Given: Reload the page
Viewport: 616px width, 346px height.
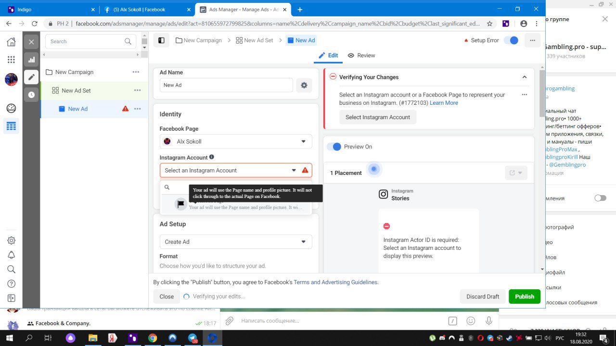Looking at the screenshot, I should (34, 23).
